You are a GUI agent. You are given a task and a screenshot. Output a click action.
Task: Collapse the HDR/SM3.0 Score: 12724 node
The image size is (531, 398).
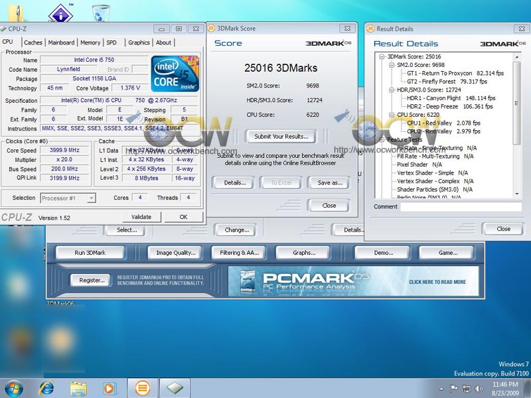[392, 90]
